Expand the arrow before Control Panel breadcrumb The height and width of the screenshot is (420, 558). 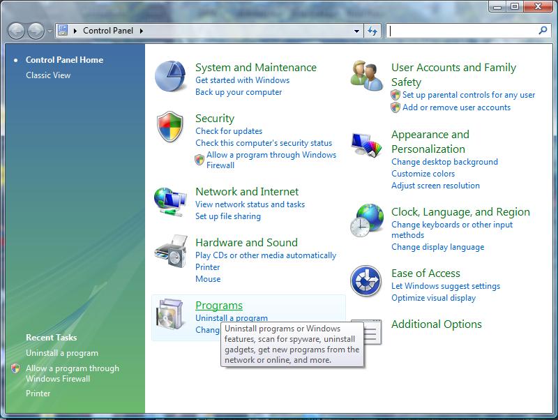[x=75, y=31]
